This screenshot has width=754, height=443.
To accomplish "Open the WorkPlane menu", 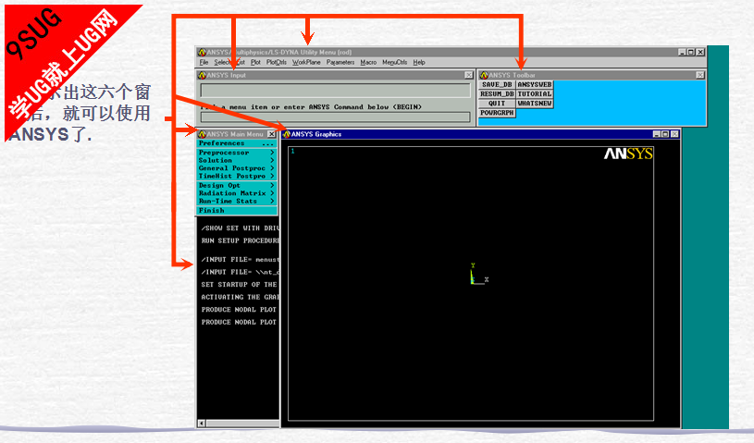I will pyautogui.click(x=306, y=63).
